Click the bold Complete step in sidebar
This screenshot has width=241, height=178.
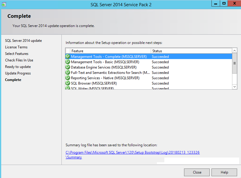(13, 80)
